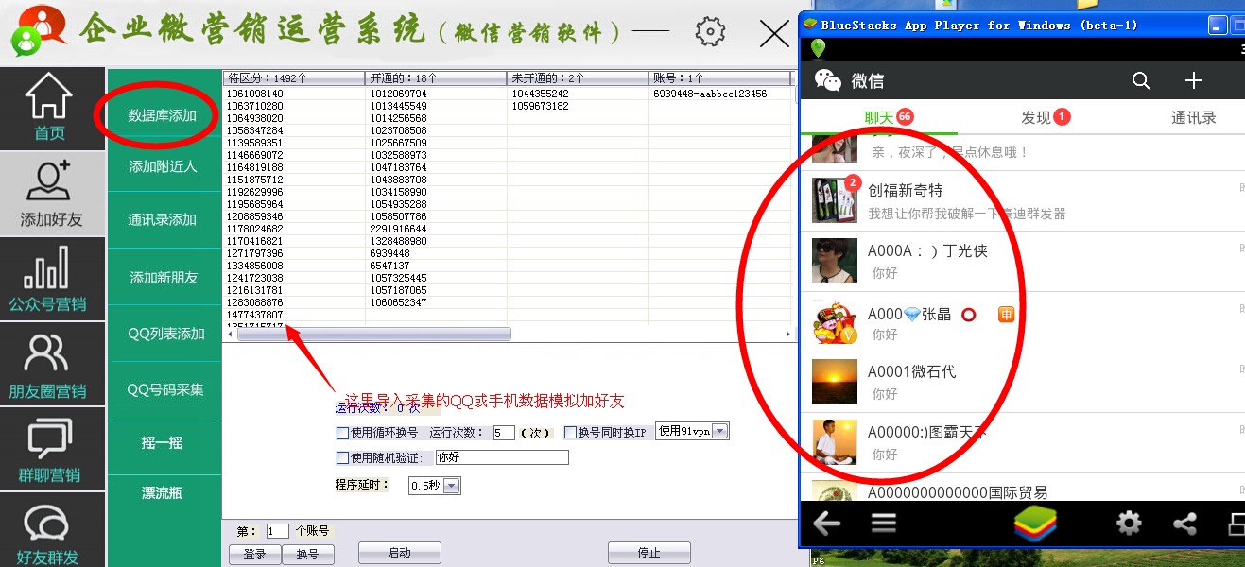Click the 停止 stop button
This screenshot has width=1245, height=567.
coord(649,553)
